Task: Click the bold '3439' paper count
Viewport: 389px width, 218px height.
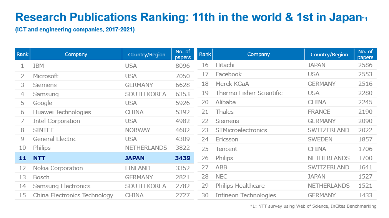Action: tap(183, 158)
